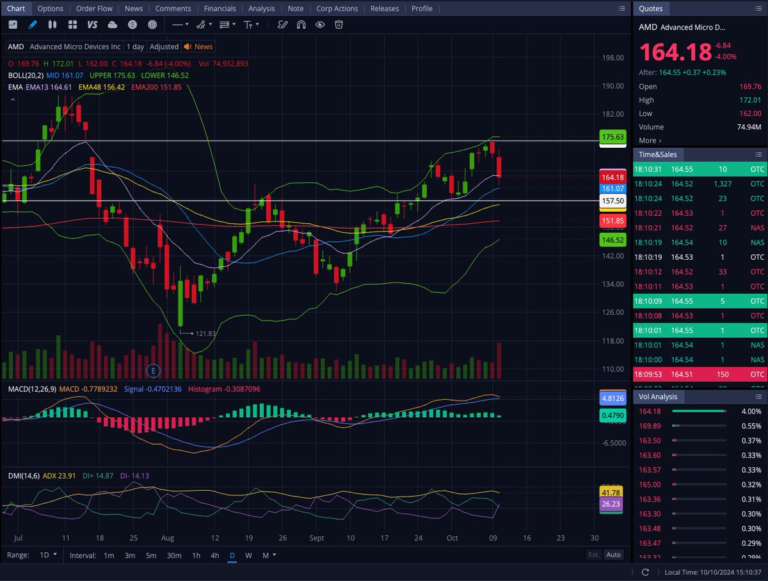Open the parallel lines tool dropdown
Image resolution: width=768 pixels, height=581 pixels.
click(x=227, y=24)
